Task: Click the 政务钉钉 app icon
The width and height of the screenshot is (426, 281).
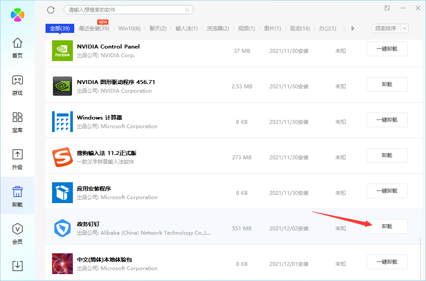Action: (x=62, y=228)
